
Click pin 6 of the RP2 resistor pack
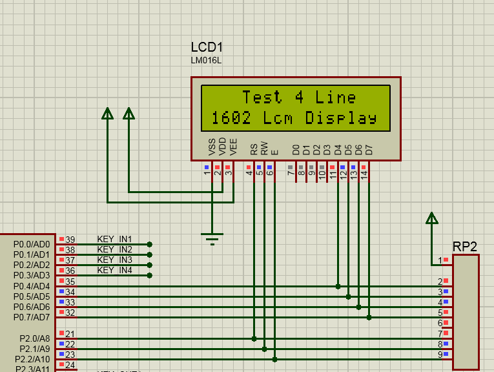pos(440,323)
